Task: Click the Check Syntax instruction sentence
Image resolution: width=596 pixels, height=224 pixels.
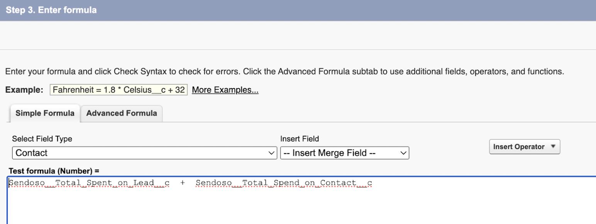Action: click(285, 72)
